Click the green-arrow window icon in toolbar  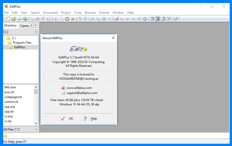(169, 19)
